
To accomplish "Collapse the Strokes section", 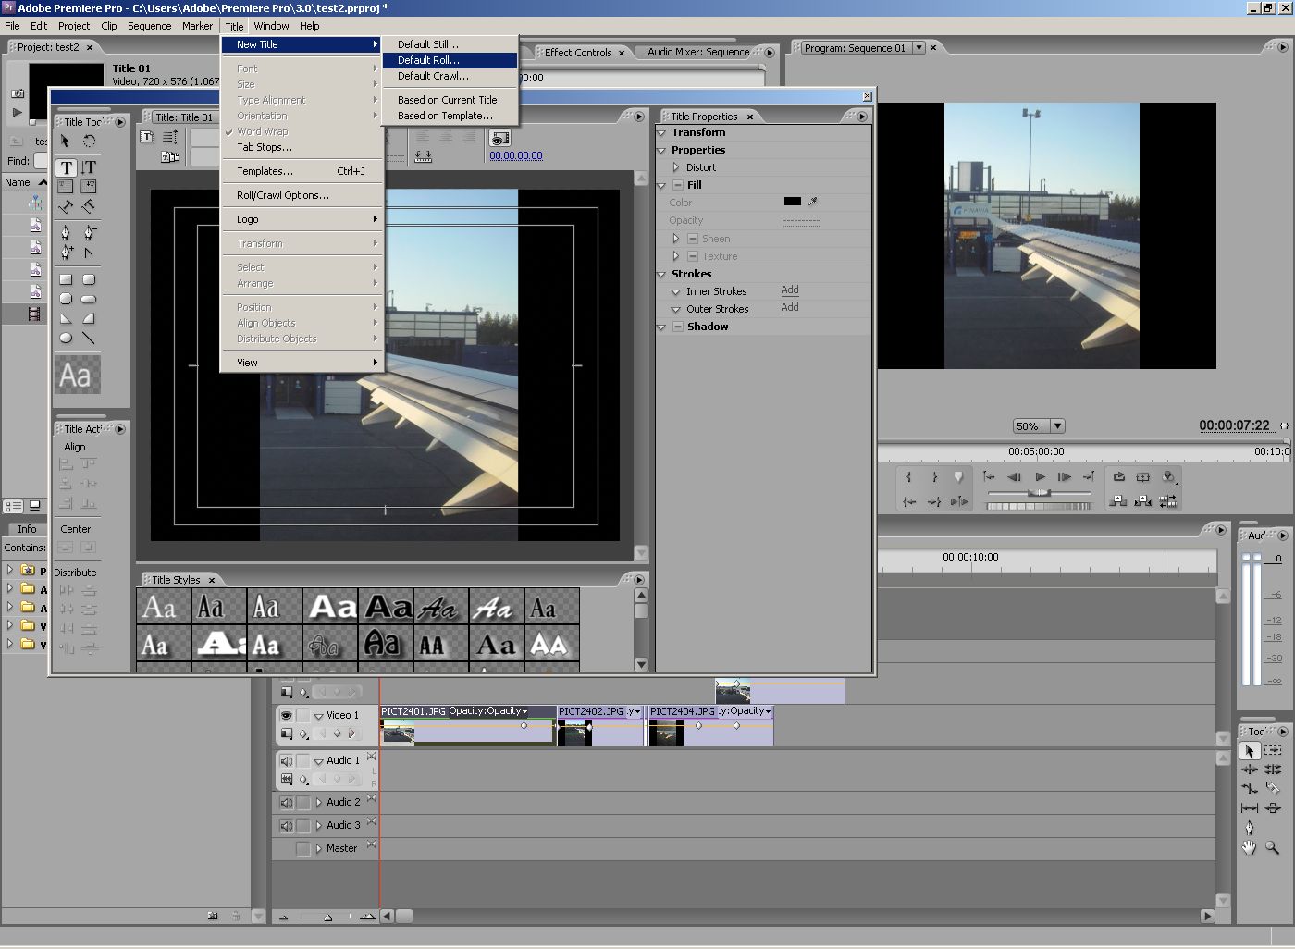I will pyautogui.click(x=662, y=275).
